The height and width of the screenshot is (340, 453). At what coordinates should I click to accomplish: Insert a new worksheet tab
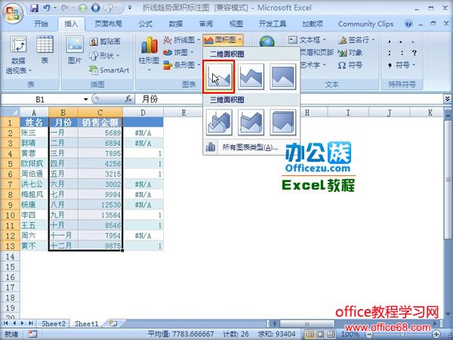click(113, 323)
